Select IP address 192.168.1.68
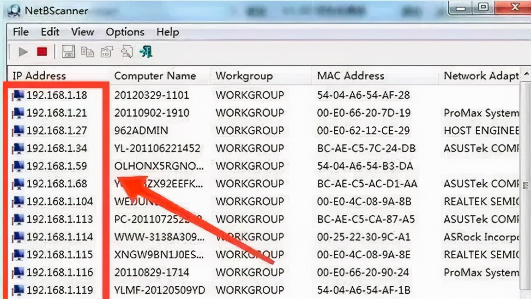 [x=57, y=184]
